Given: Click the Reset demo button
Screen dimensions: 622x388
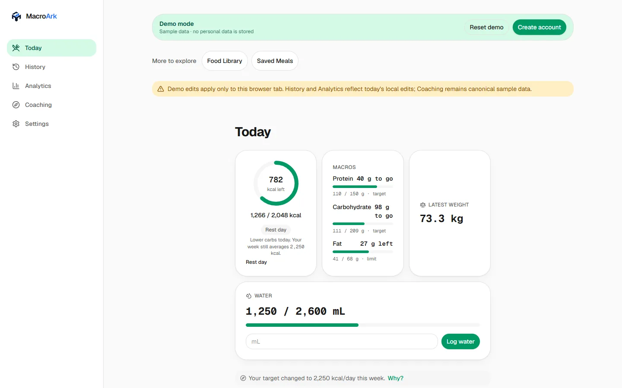Looking at the screenshot, I should point(486,27).
